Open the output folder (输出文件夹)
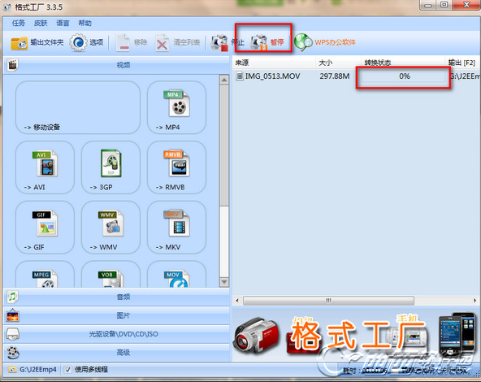Screen dimensions: 481x382 coord(37,42)
